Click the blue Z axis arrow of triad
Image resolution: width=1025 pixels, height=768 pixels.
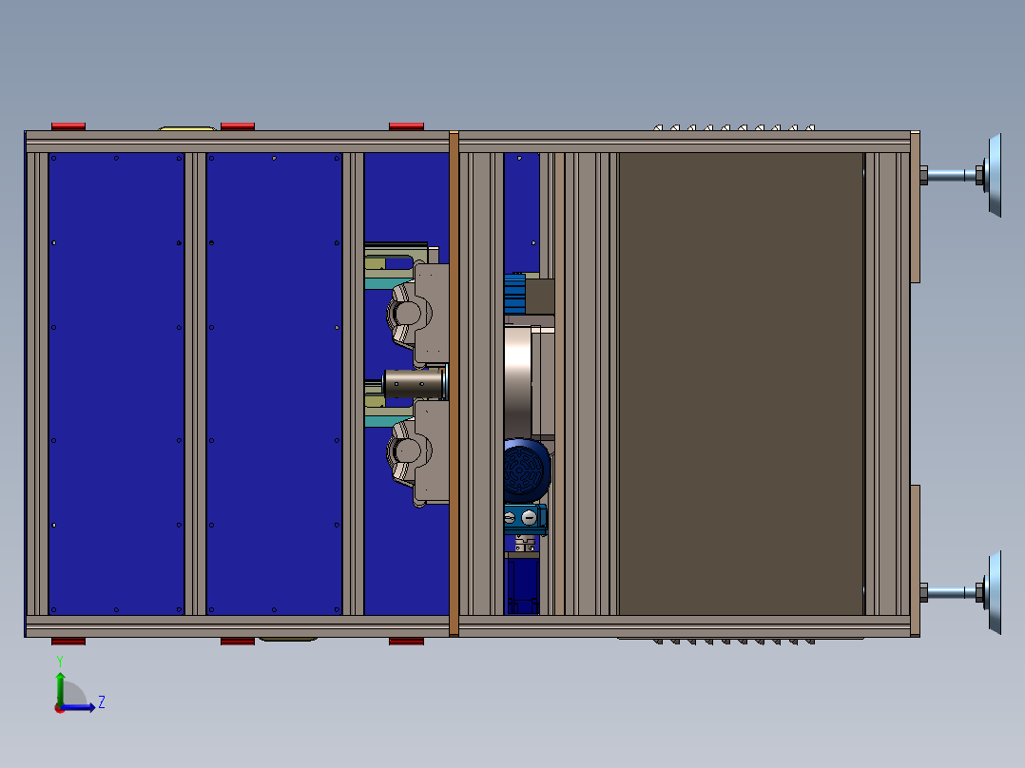point(78,707)
